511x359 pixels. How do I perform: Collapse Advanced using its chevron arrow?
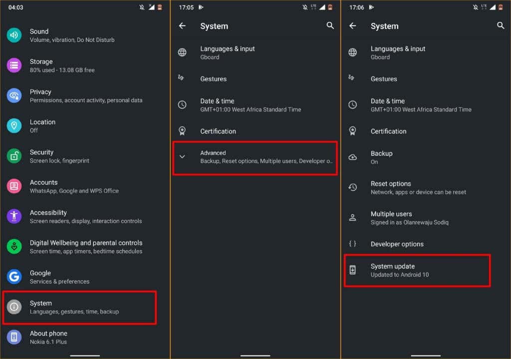pyautogui.click(x=183, y=156)
